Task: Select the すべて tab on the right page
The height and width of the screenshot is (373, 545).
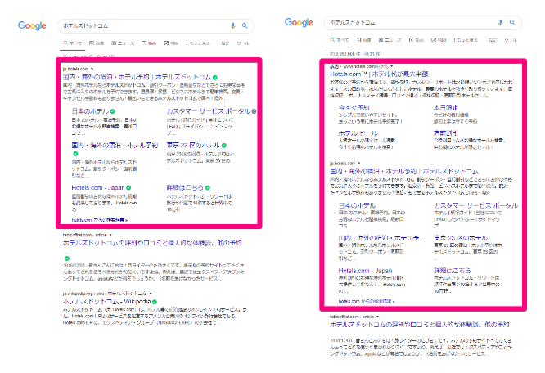Action: (340, 40)
